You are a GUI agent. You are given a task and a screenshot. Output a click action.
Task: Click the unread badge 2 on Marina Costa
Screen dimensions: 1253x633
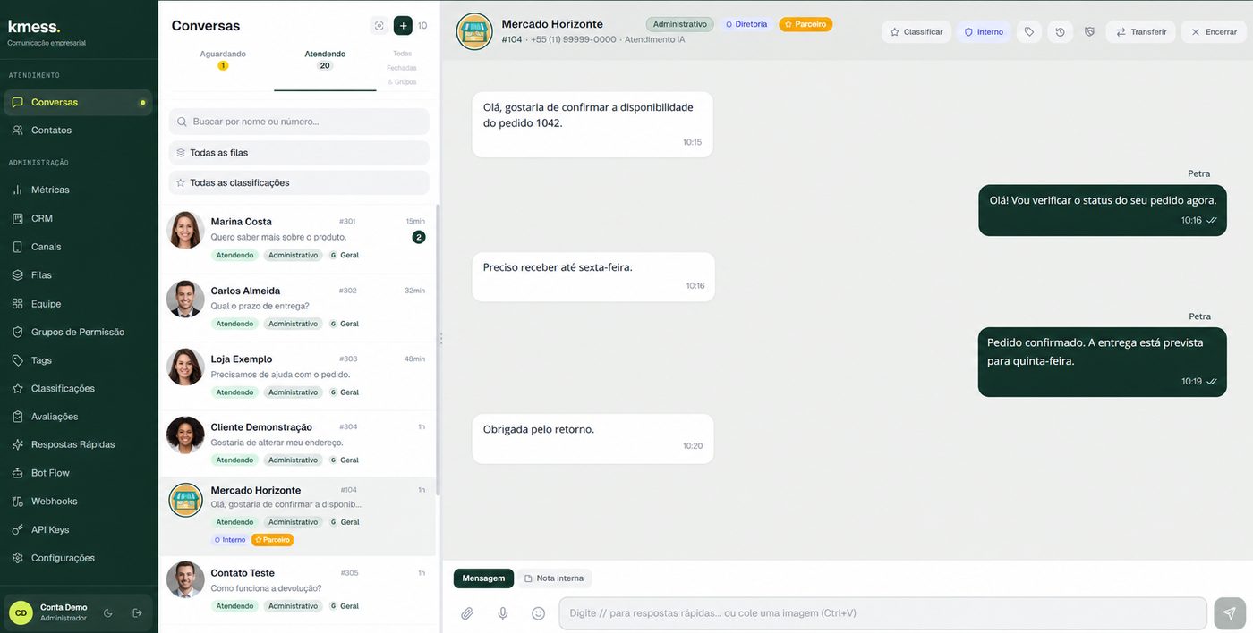pos(419,237)
